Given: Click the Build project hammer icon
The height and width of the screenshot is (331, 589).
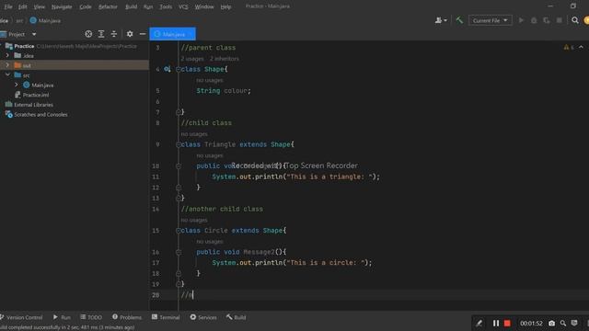Looking at the screenshot, I should pyautogui.click(x=459, y=20).
